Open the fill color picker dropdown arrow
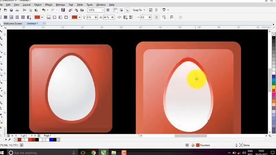The width and height of the screenshot is (276, 155). pyautogui.click(x=42, y=17)
